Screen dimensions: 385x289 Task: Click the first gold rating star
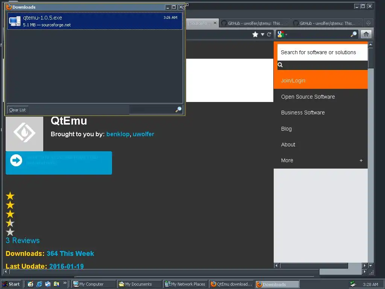10,196
